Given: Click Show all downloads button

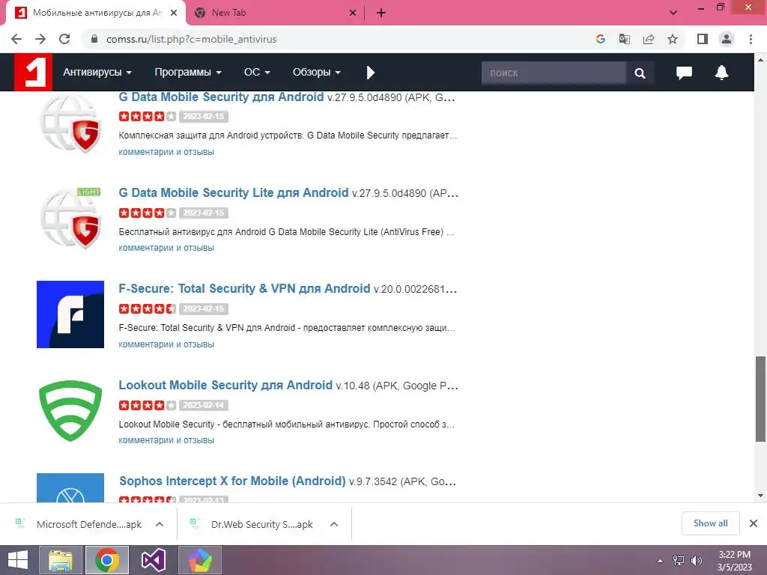Looking at the screenshot, I should 710,523.
